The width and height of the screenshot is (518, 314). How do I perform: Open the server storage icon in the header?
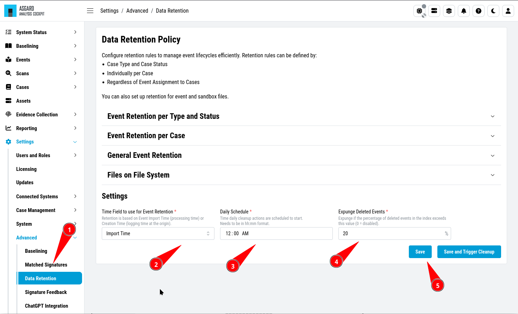434,11
